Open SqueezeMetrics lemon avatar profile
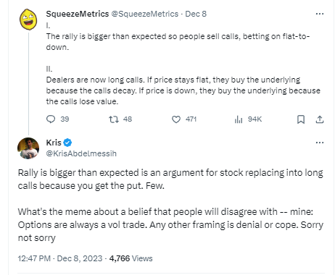 pyautogui.click(x=28, y=20)
